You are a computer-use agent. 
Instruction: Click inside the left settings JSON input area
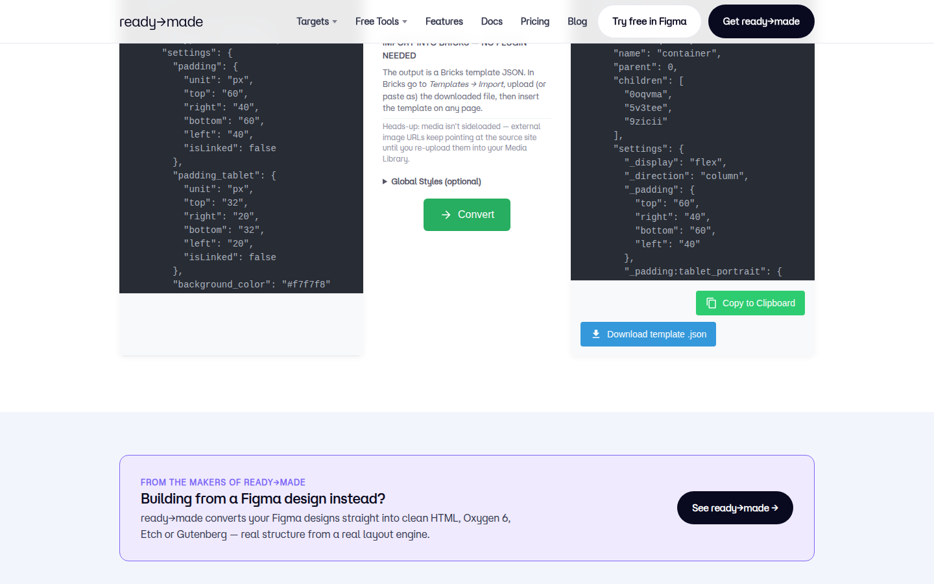[241, 168]
